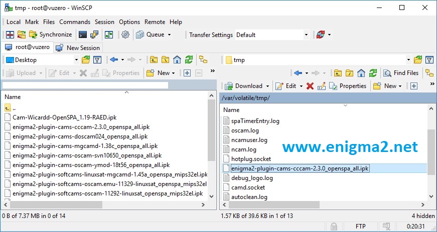Open remote file Properties button

[348, 86]
